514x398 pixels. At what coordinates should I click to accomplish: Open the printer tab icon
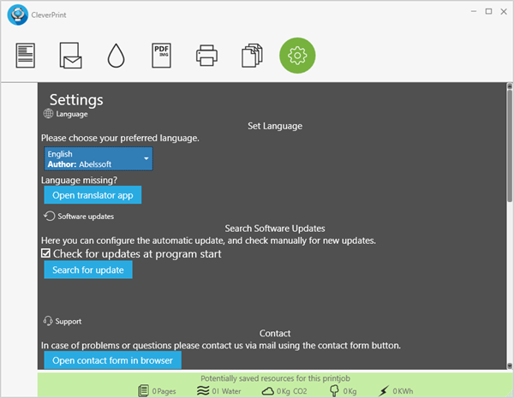[206, 56]
